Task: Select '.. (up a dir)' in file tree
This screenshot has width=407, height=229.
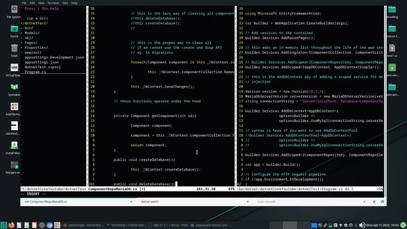Action: coord(34,18)
